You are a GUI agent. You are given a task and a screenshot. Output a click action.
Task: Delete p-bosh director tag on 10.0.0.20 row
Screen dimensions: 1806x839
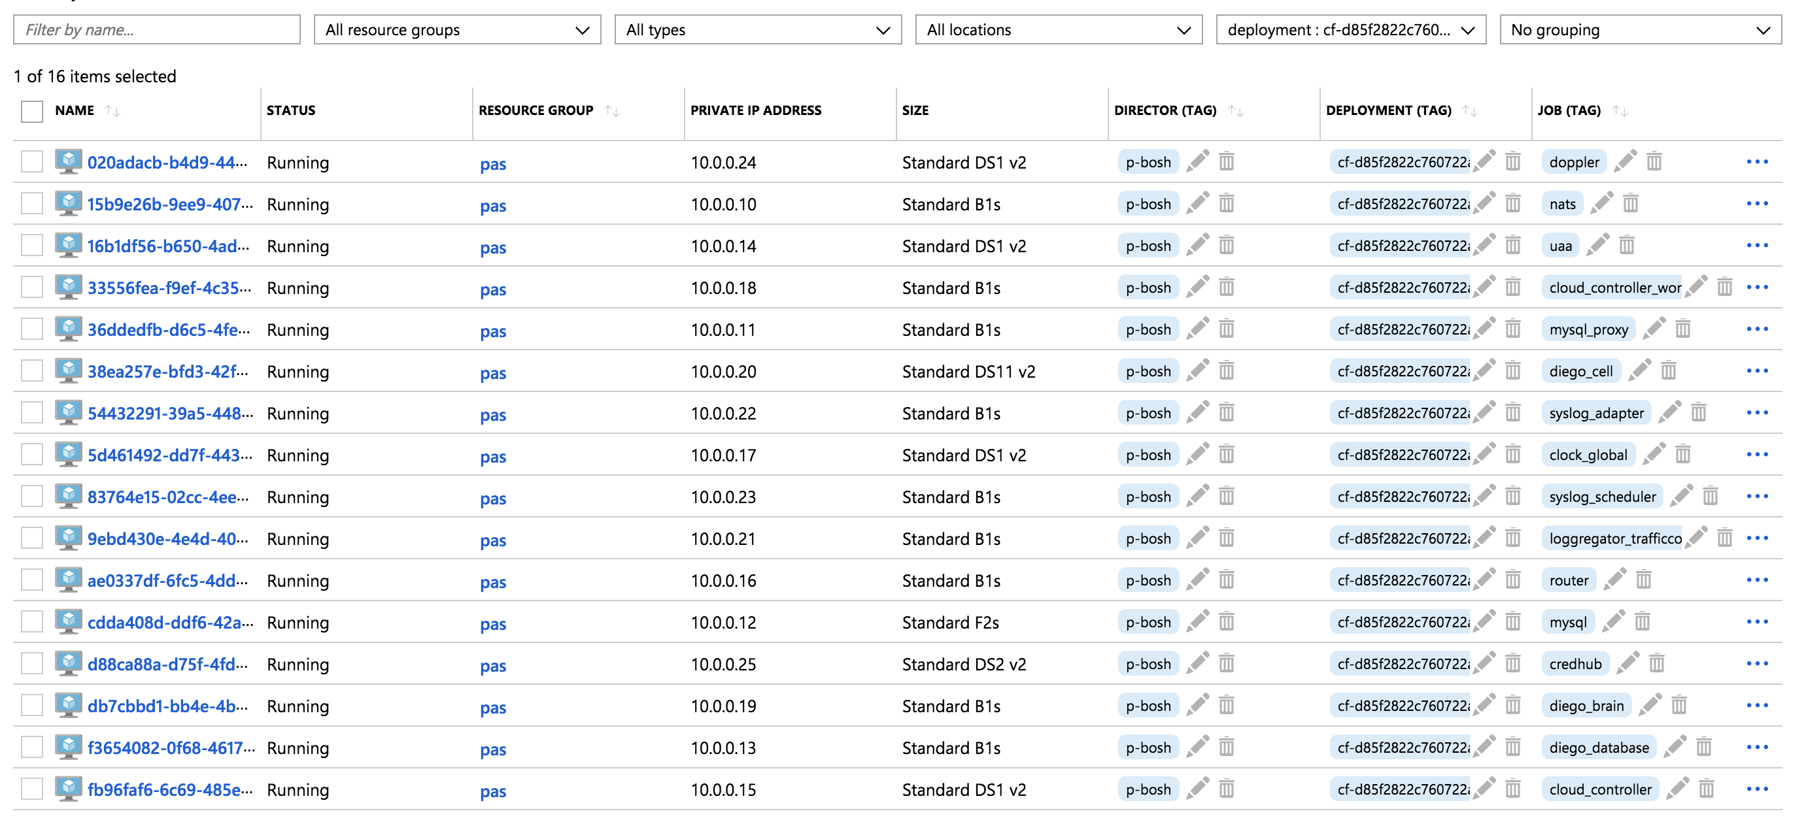coord(1226,371)
